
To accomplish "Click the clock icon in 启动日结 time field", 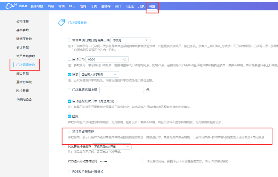I will pos(125,59).
